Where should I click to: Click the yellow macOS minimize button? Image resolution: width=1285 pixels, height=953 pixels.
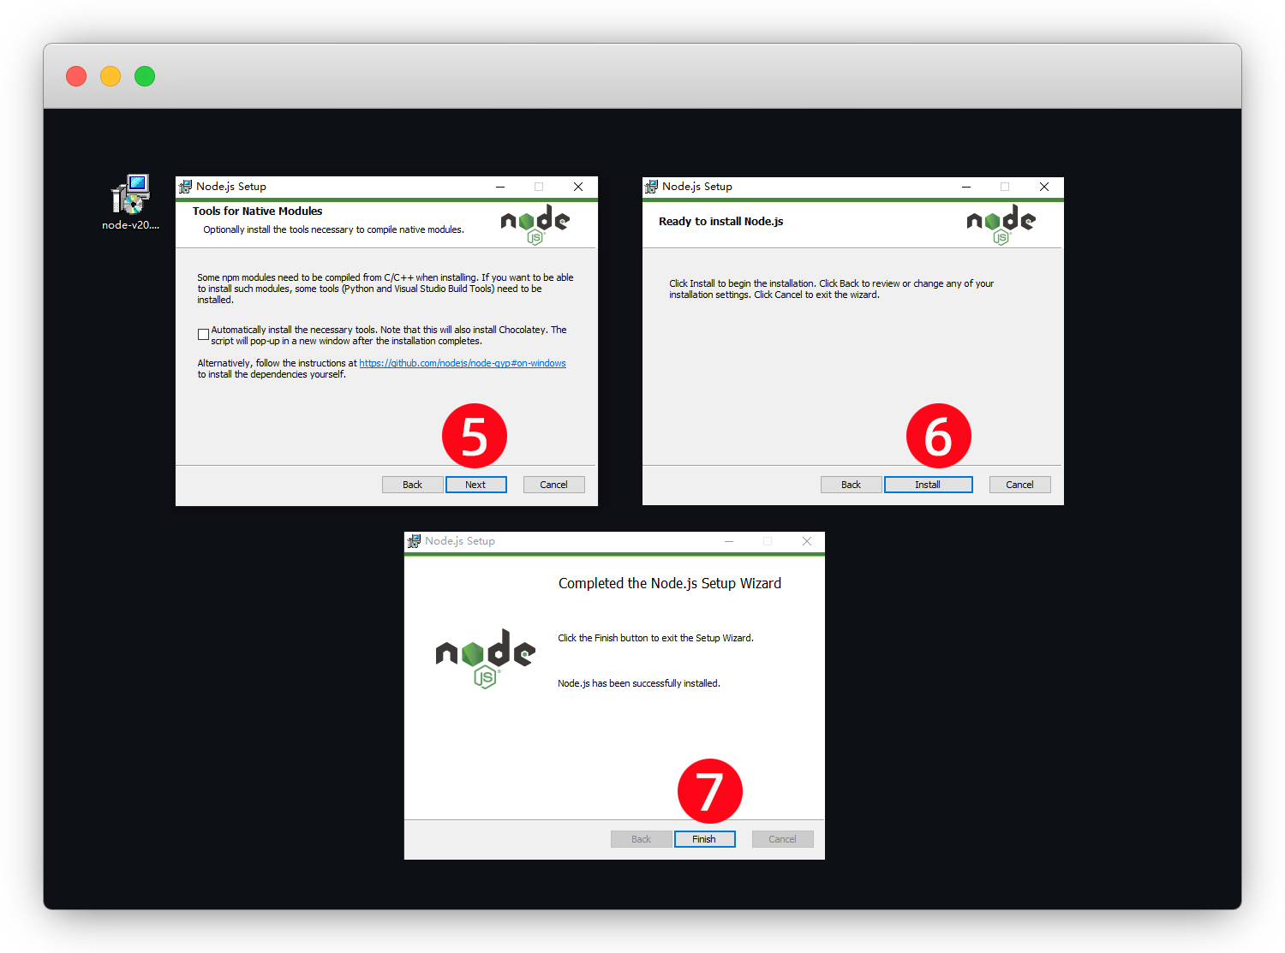tap(111, 76)
